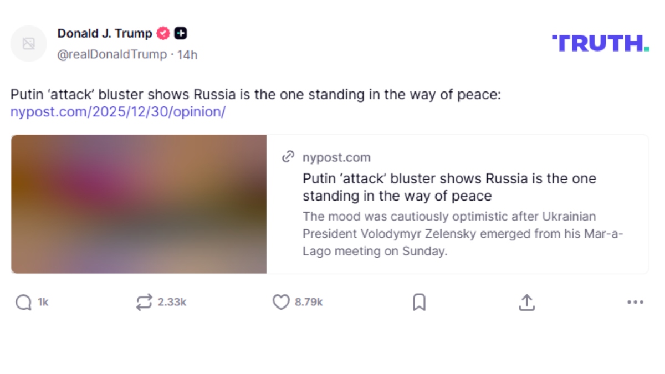
Task: Open the nypost.com/2025/12/30/opinion/ link
Action: coord(118,112)
